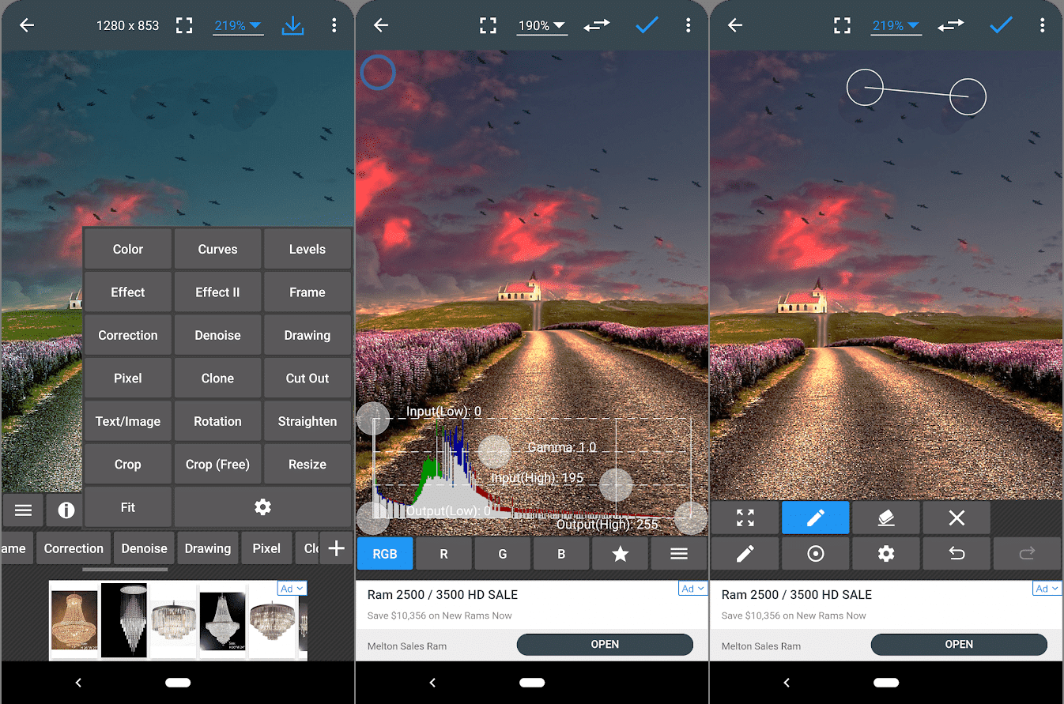Go back using the left screen's top arrow
This screenshot has width=1064, height=704.
click(x=27, y=25)
